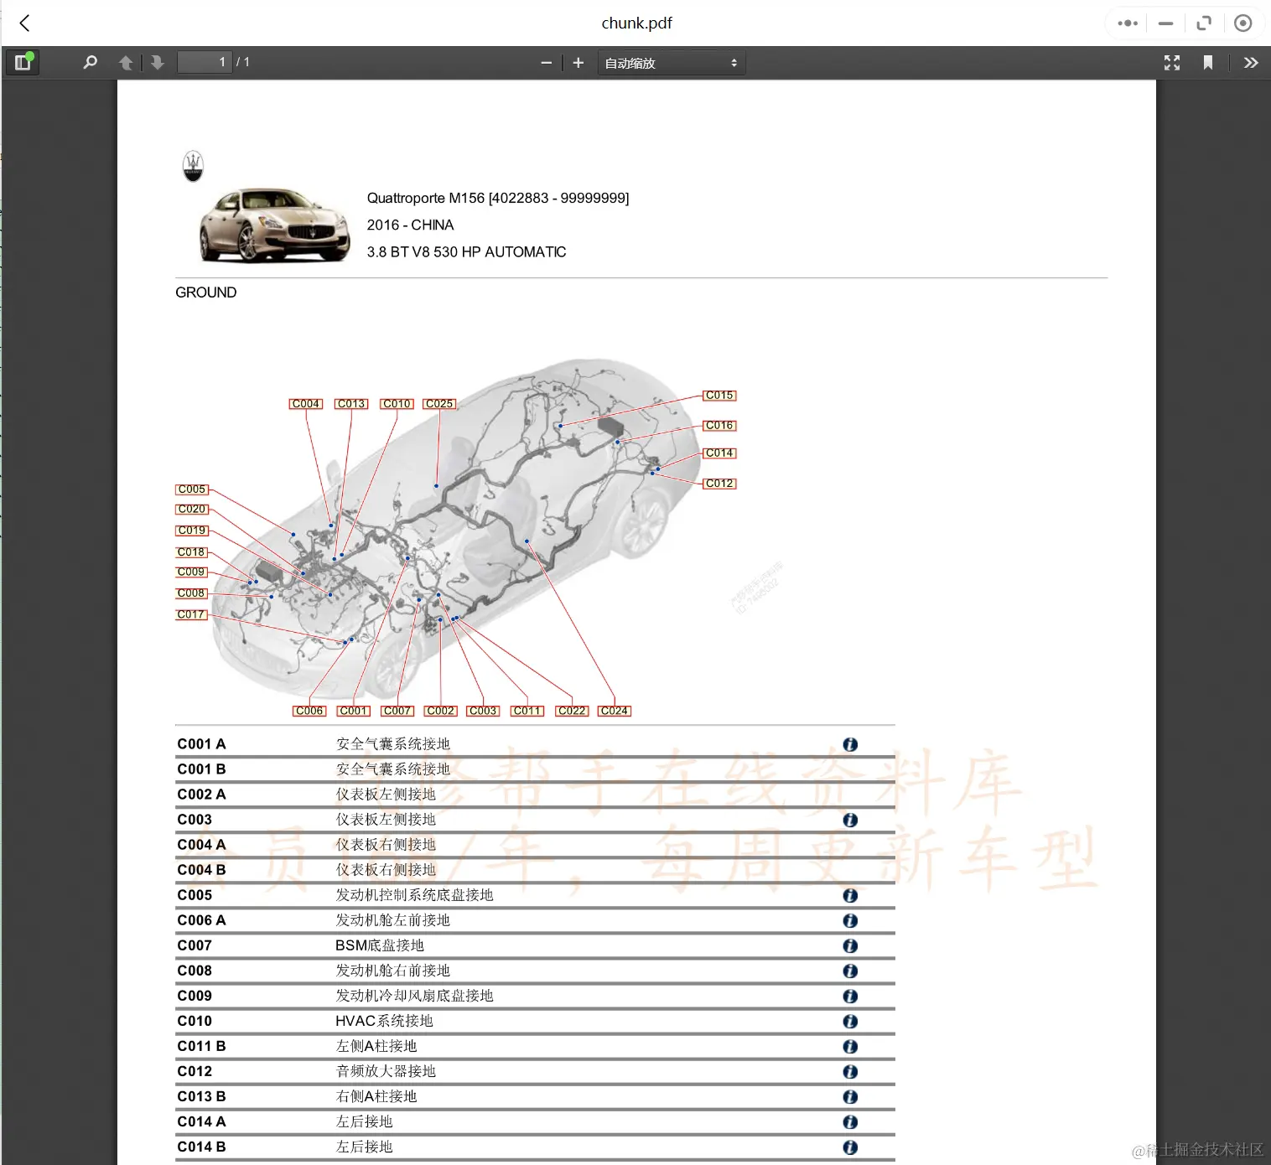Click the bookmark current view icon

1208,63
